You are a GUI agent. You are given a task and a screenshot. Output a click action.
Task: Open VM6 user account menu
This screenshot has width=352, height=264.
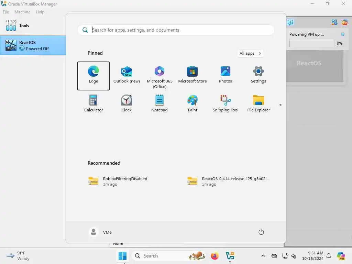100,232
